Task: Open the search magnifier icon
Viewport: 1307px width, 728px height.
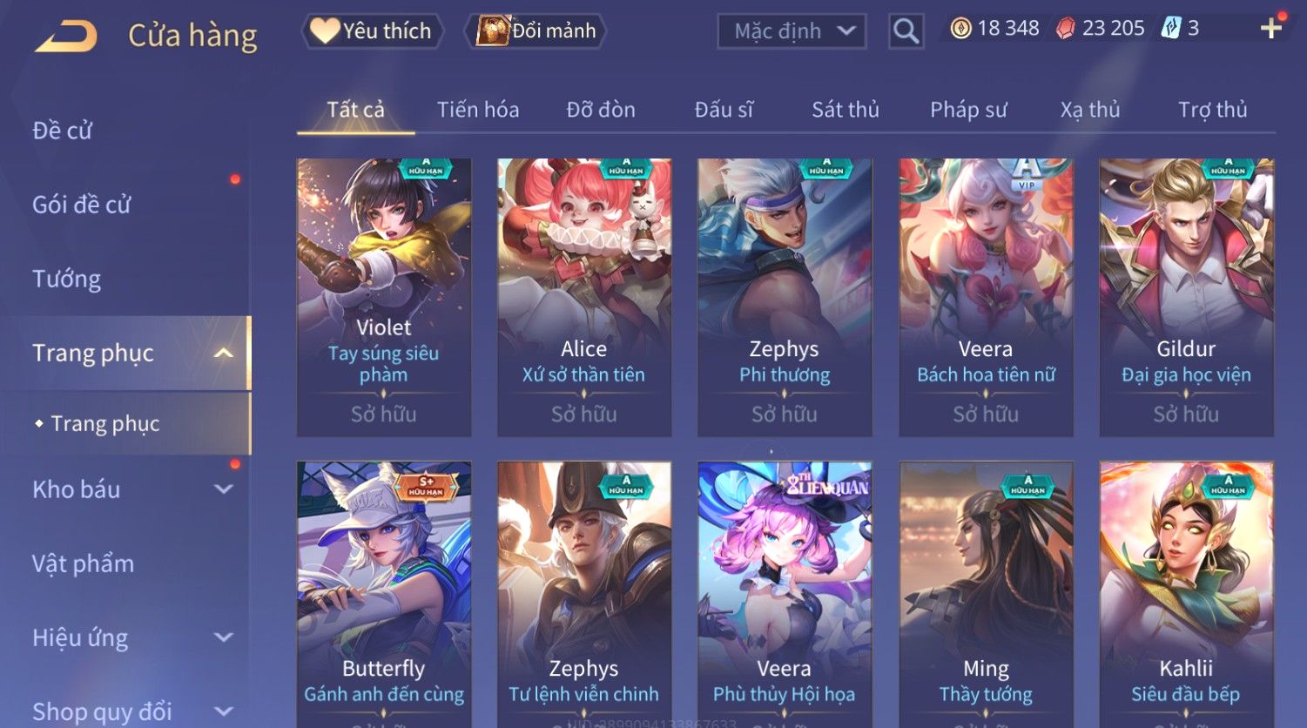Action: (906, 31)
